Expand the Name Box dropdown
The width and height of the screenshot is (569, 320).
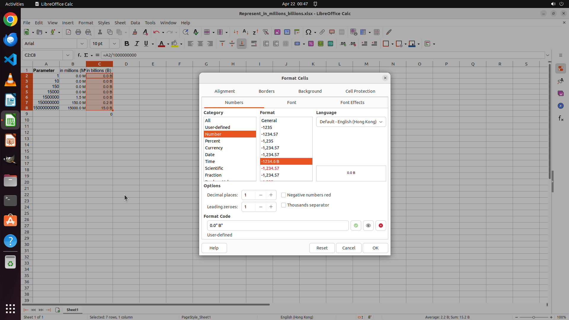pos(68,55)
